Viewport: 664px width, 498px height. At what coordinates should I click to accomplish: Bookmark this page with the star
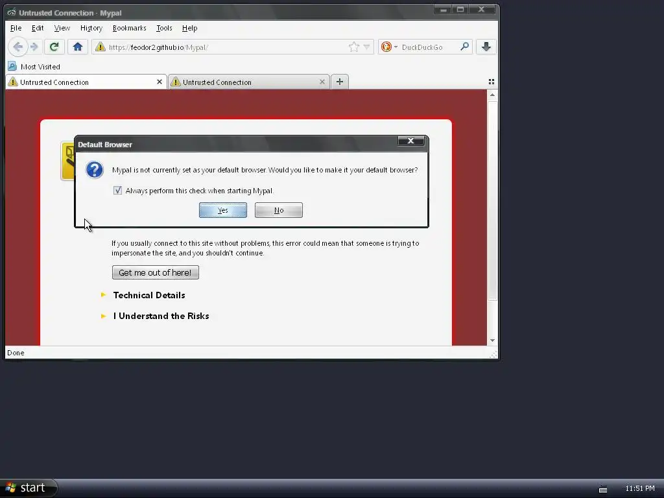(353, 47)
